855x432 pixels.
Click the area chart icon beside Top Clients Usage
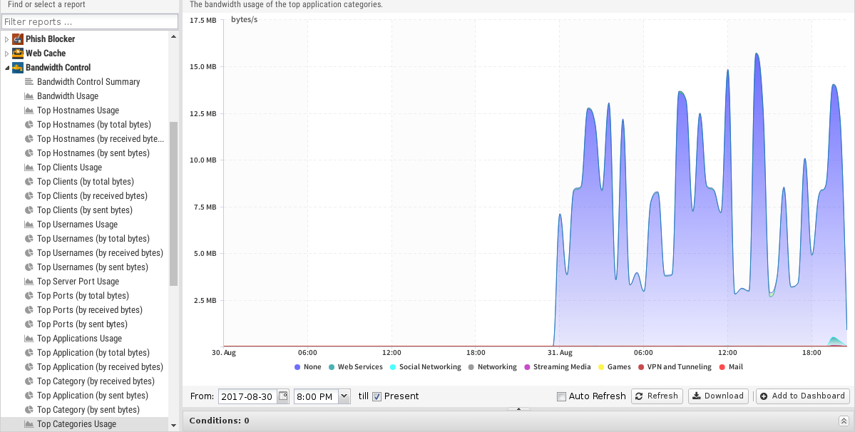coord(29,168)
